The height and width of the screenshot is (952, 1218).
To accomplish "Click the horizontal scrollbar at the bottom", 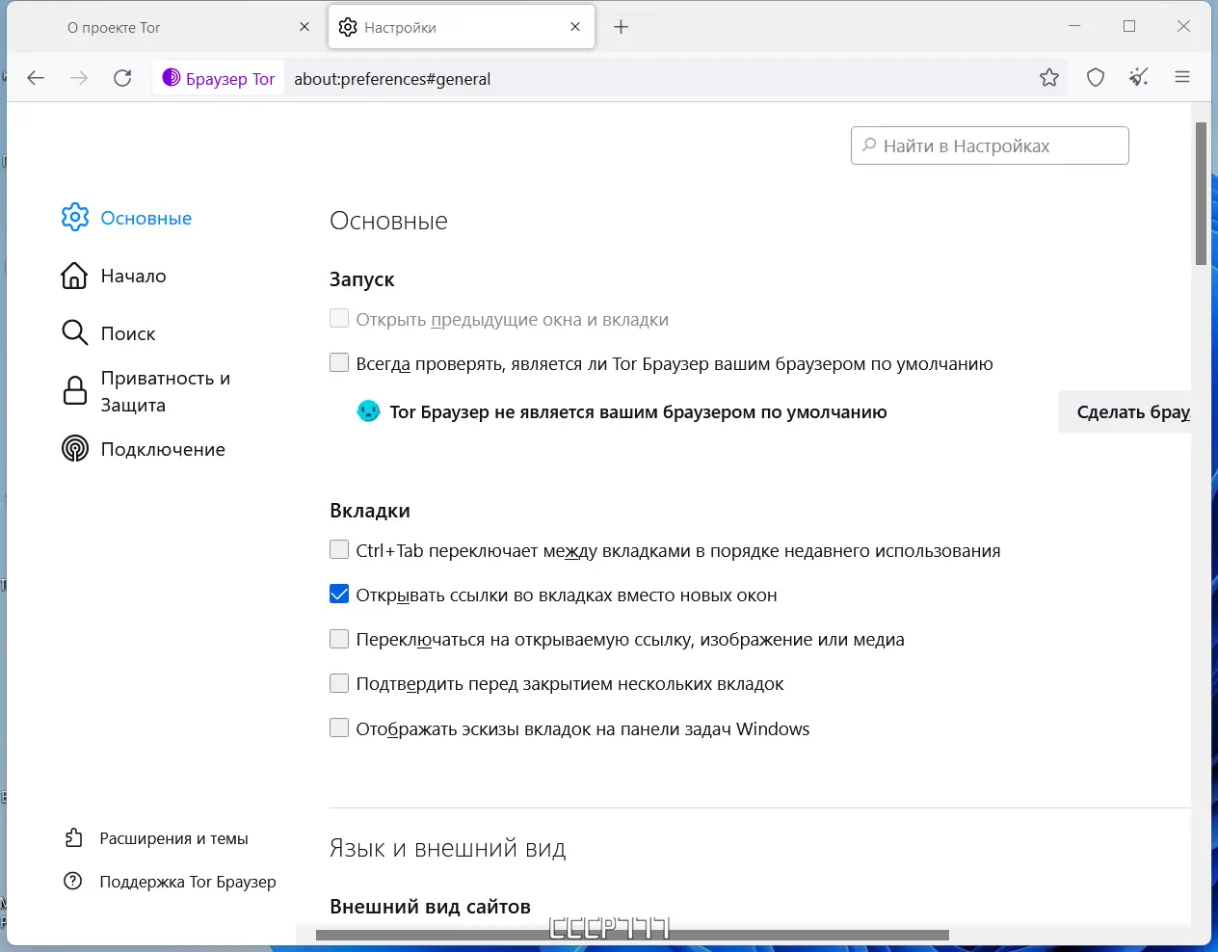I will point(632,935).
